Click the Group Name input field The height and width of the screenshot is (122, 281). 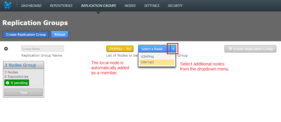coord(43,49)
